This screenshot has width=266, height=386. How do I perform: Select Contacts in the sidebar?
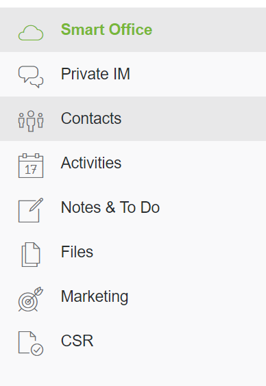pos(91,118)
